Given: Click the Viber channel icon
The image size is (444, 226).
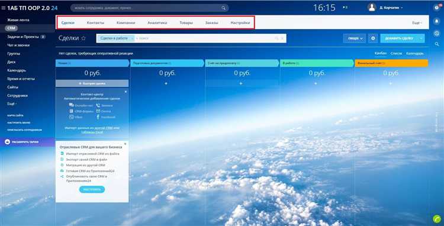Looking at the screenshot, I should click(72, 117).
